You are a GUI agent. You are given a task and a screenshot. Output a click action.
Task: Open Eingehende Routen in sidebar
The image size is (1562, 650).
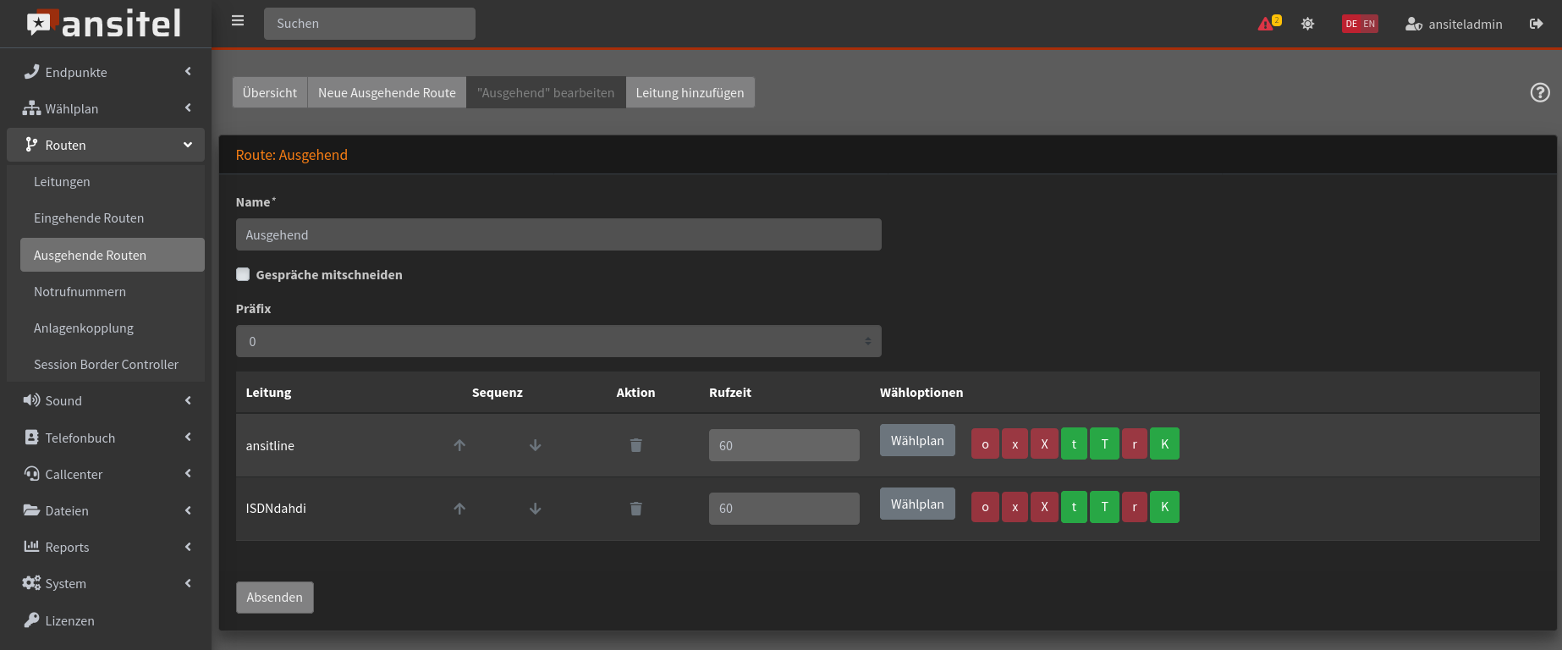89,218
